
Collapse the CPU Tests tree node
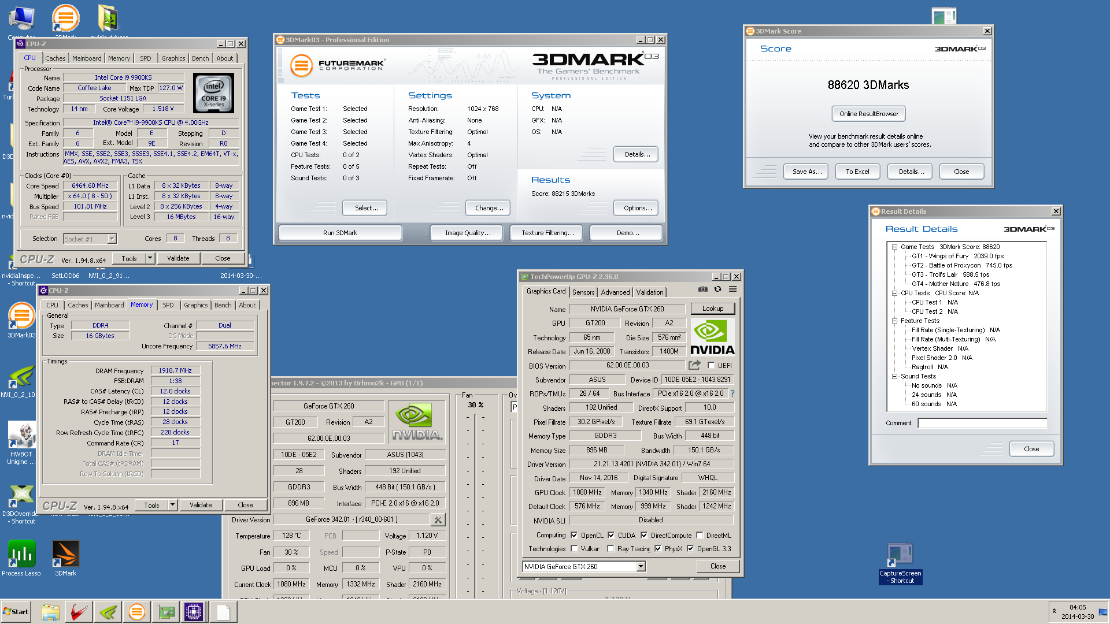click(894, 293)
